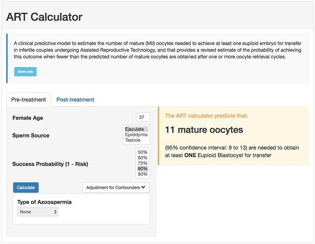Viewport: 315px width, 244px height.
Task: Click the More Info button
Action: pos(25,72)
